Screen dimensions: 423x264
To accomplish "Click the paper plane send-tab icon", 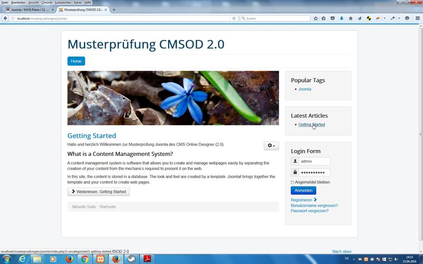I will click(x=360, y=18).
